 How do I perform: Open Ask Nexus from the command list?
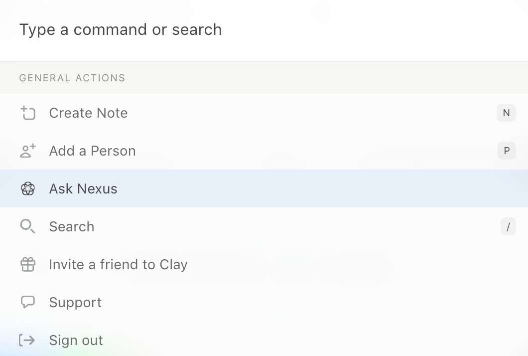(83, 189)
